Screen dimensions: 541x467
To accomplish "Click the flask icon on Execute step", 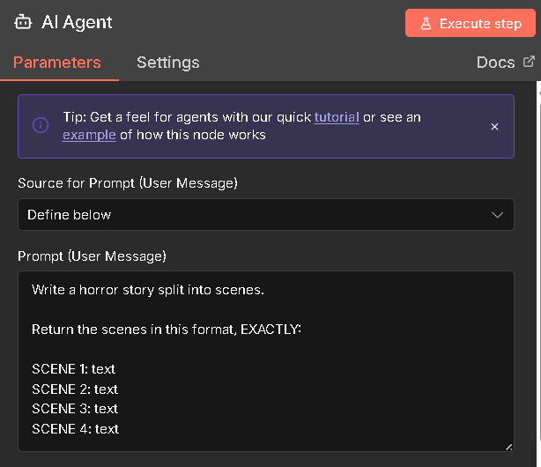I will (x=426, y=24).
